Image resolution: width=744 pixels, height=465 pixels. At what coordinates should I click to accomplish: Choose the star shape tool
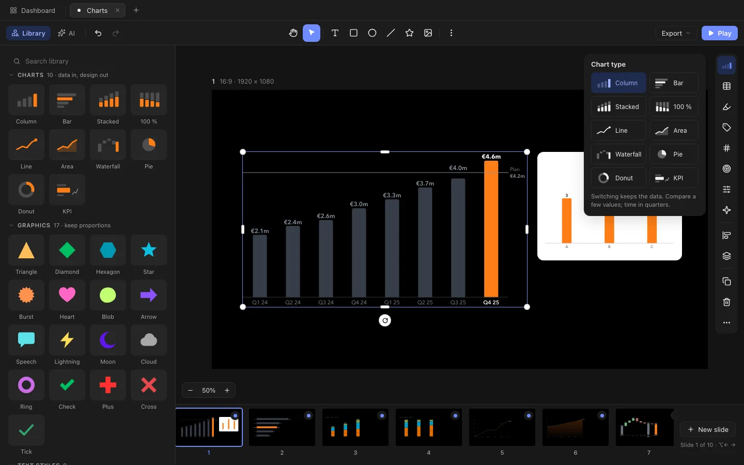pos(409,33)
